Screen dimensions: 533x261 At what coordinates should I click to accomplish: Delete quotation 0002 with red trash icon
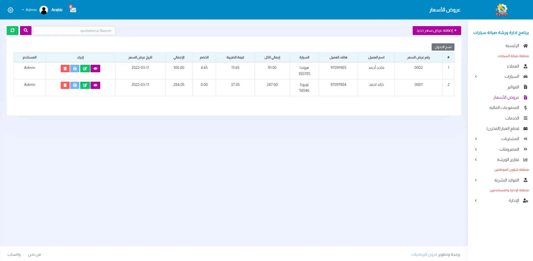coord(65,68)
